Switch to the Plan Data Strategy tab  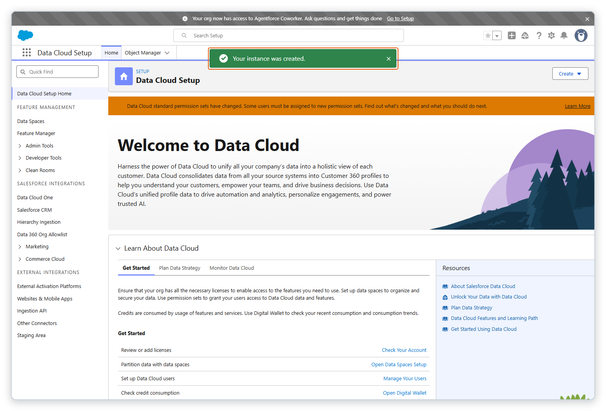[180, 268]
